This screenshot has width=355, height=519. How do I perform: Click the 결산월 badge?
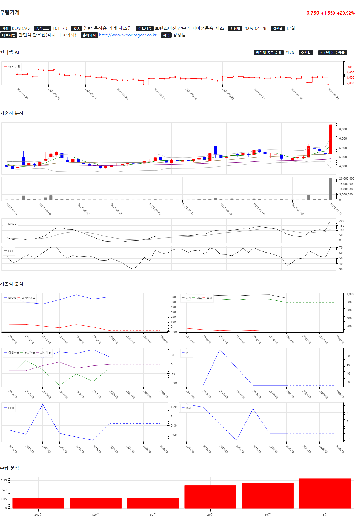tap(278, 29)
